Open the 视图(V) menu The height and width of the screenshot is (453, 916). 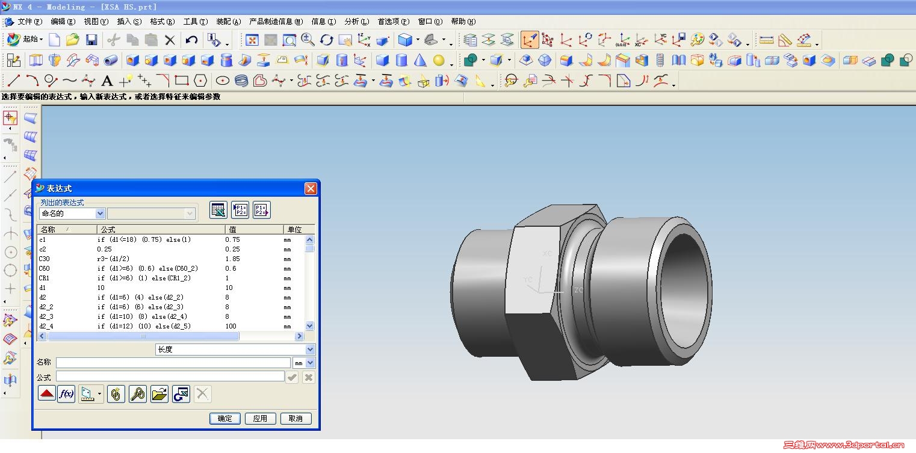coord(96,22)
